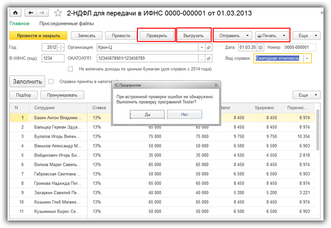The image size is (331, 228).
Task: Open ОКАТО/КПП record link icon
Action: pos(208,58)
